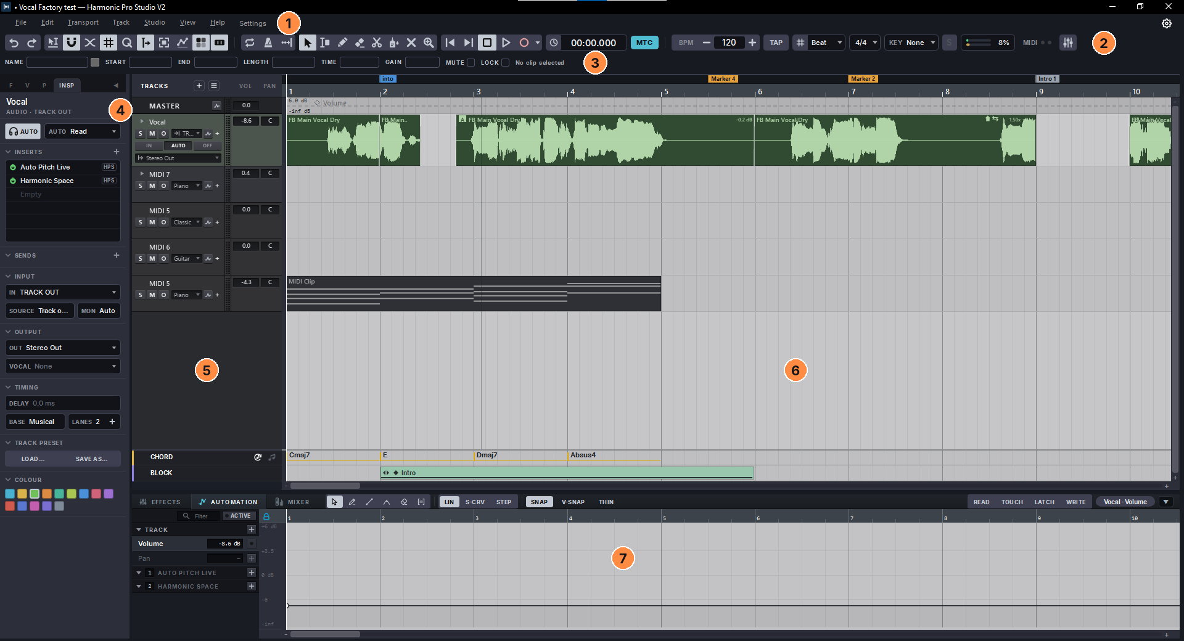Select the magnifier zoom tool

pyautogui.click(x=429, y=43)
